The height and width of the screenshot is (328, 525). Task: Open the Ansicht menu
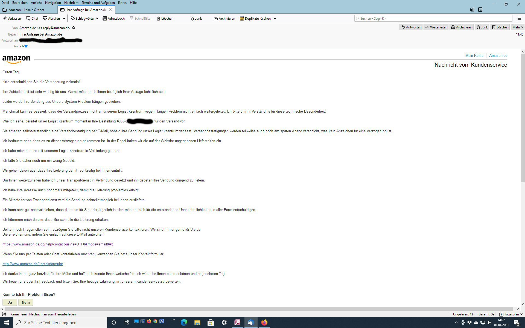coord(36,3)
